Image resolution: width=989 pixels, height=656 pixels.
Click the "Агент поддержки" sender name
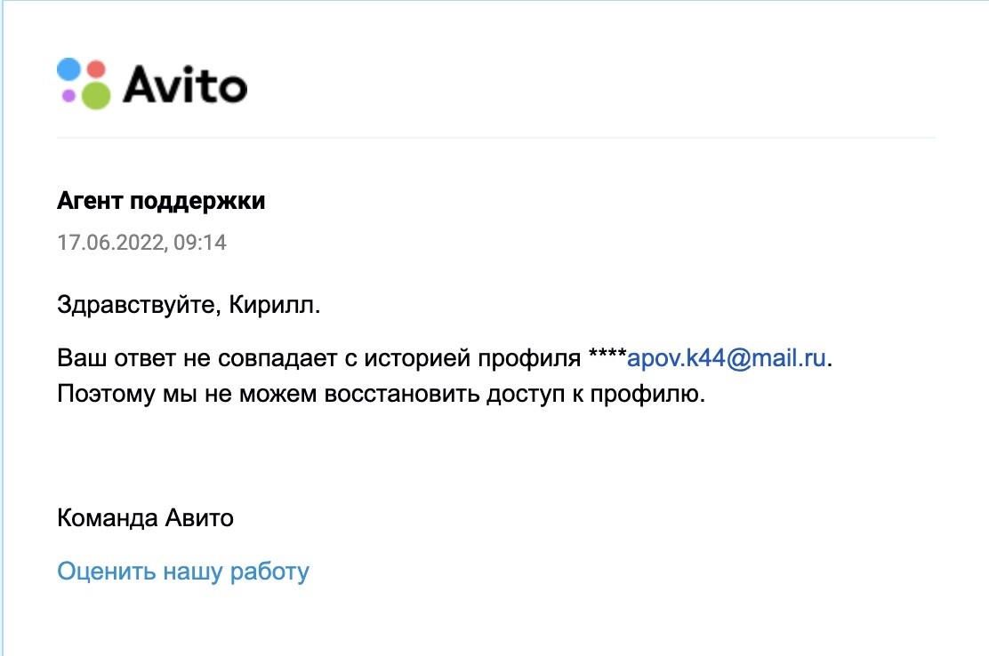pyautogui.click(x=161, y=202)
